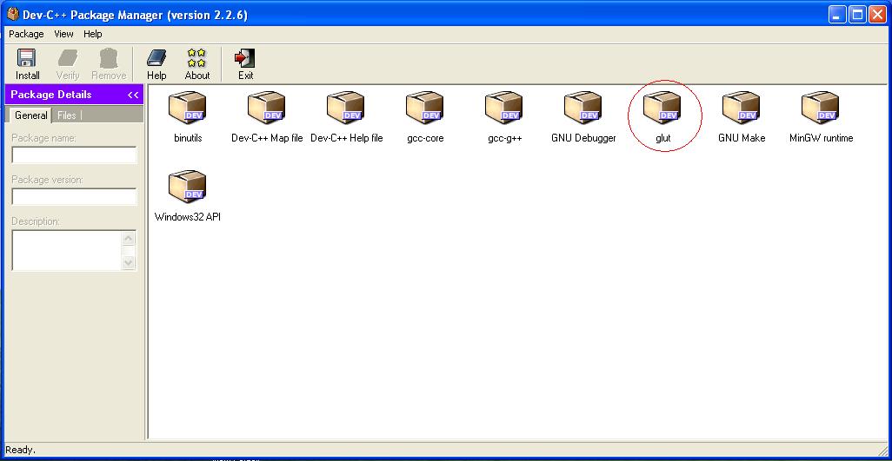The width and height of the screenshot is (892, 461).
Task: Click the Package name field
Action: pyautogui.click(x=75, y=155)
